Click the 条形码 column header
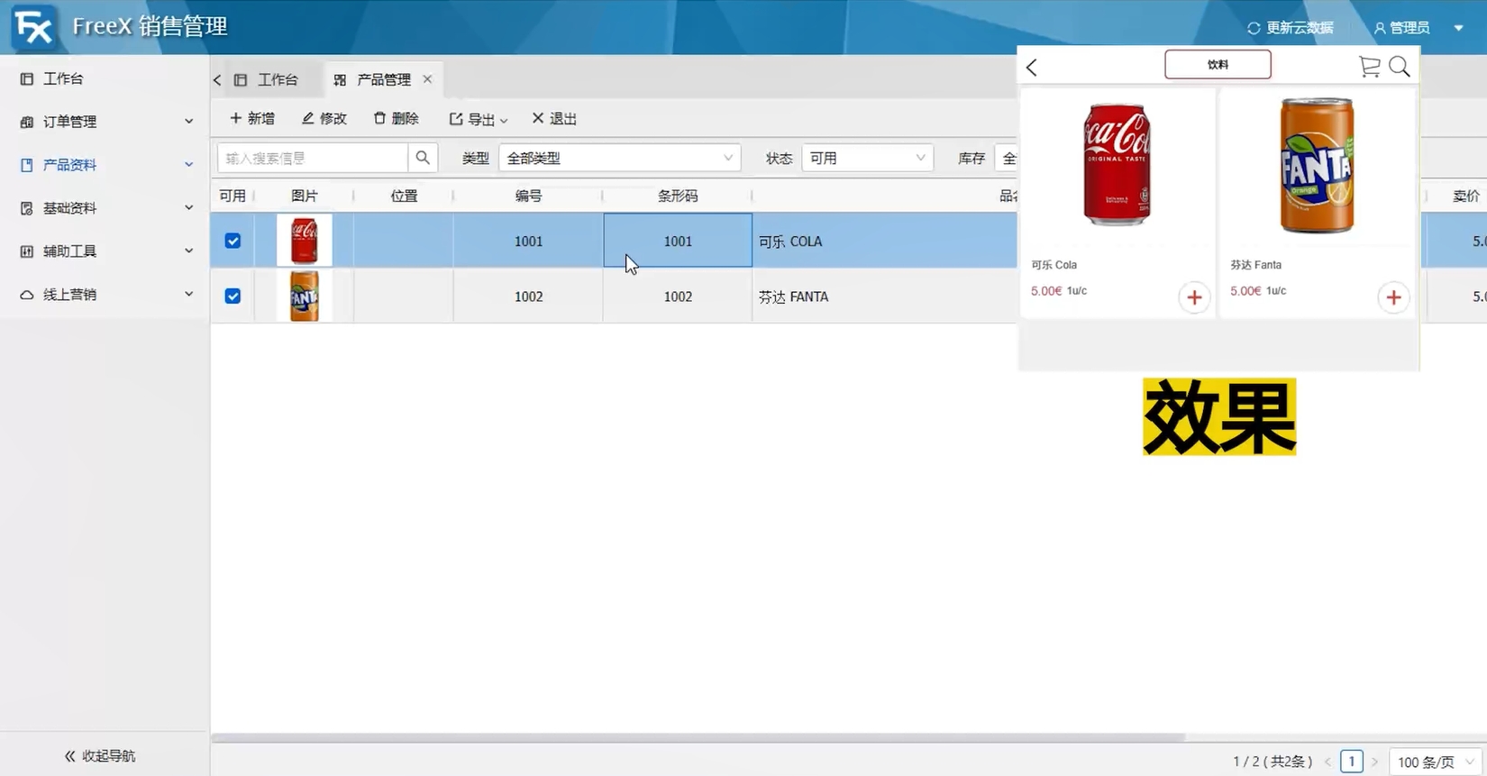 pos(678,196)
